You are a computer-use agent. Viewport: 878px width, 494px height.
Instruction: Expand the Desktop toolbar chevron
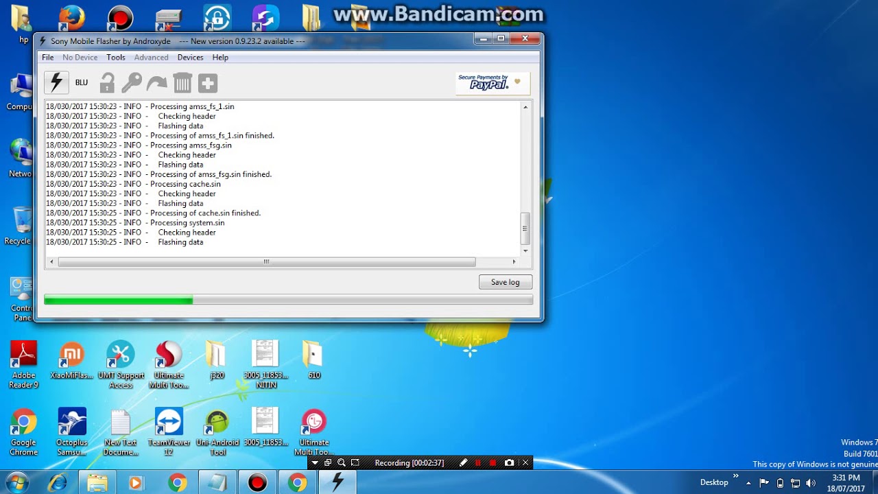[x=736, y=475]
